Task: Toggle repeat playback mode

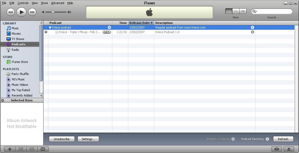Action: 32,149
